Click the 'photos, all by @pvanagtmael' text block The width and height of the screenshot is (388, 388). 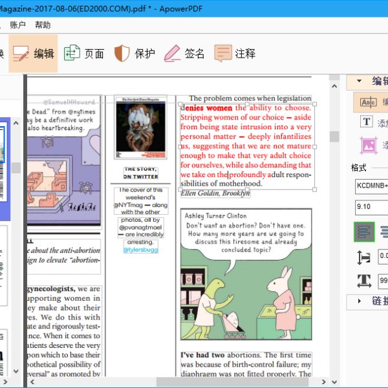(141, 227)
